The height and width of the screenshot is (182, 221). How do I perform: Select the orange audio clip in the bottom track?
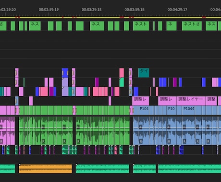(46, 169)
